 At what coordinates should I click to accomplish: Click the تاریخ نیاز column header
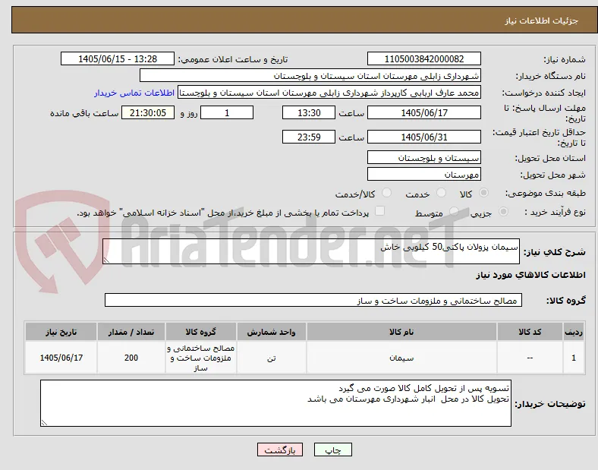(x=61, y=332)
